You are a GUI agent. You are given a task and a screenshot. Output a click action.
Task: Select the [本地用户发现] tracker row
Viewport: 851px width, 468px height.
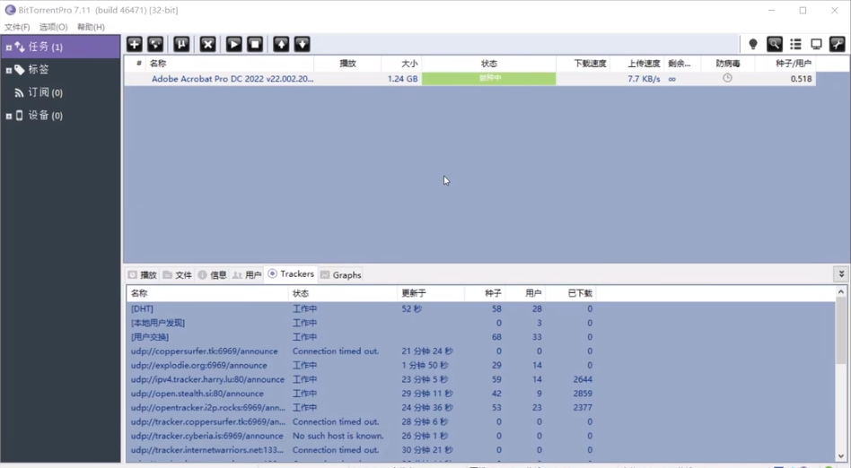480,323
